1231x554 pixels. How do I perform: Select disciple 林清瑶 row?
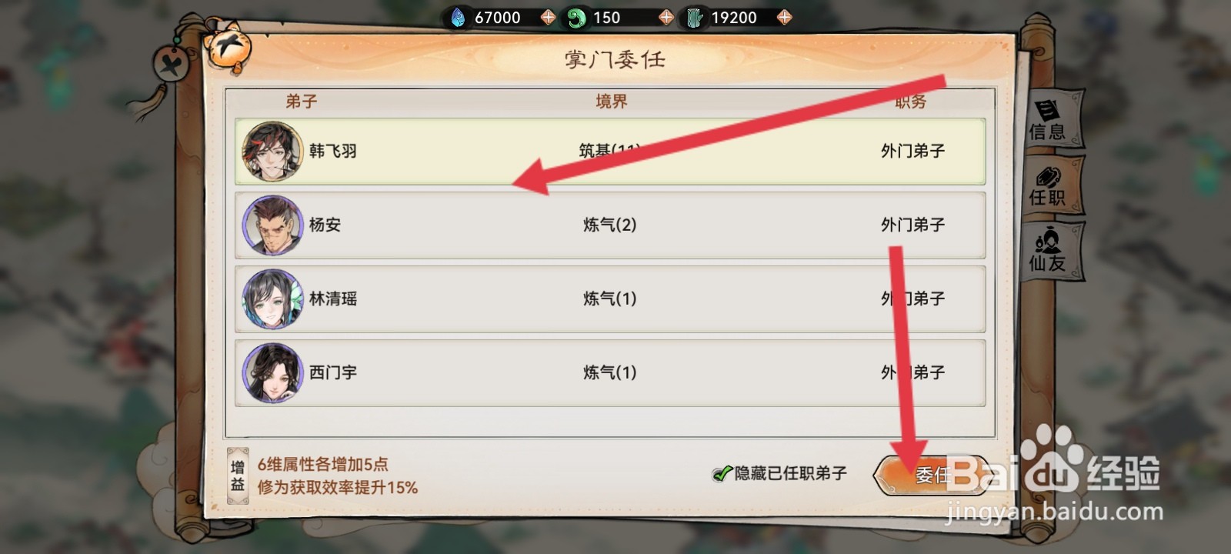pos(609,299)
